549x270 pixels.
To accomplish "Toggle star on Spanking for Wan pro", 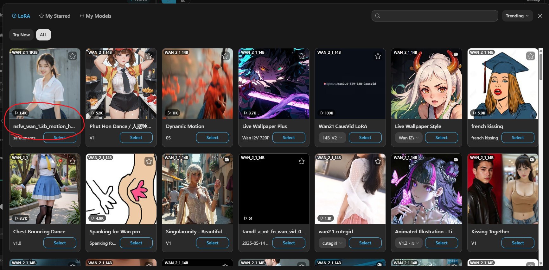I will [149, 162].
